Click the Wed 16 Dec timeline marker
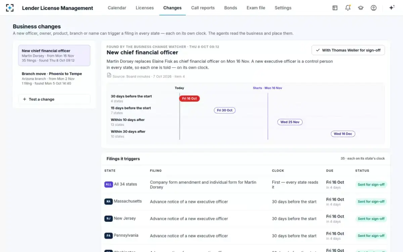Image resolution: width=403 pixels, height=252 pixels. (343, 134)
